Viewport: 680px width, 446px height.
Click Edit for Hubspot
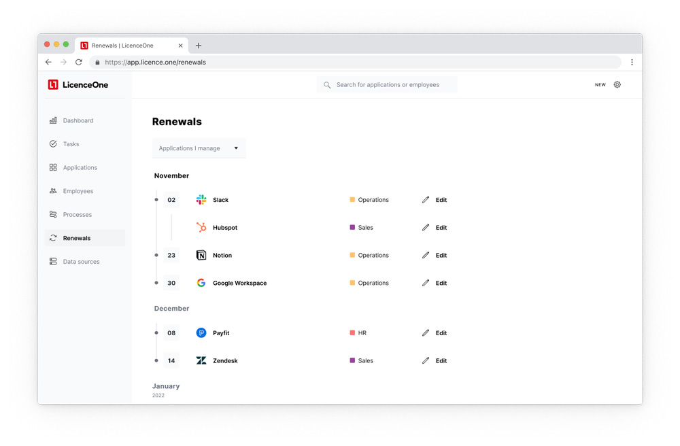pos(441,228)
